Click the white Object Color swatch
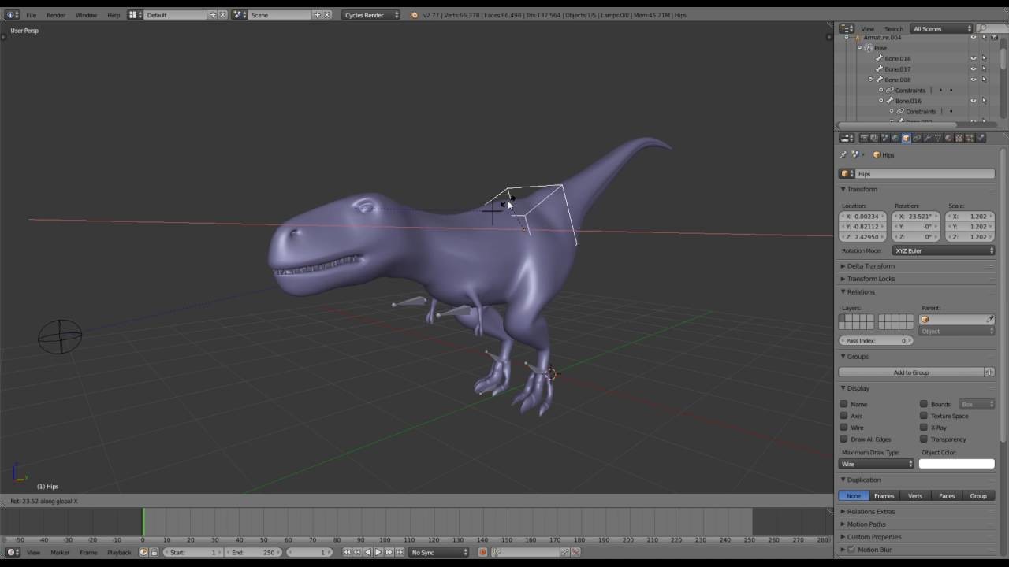Screen dimensions: 1009x567 coord(956,464)
